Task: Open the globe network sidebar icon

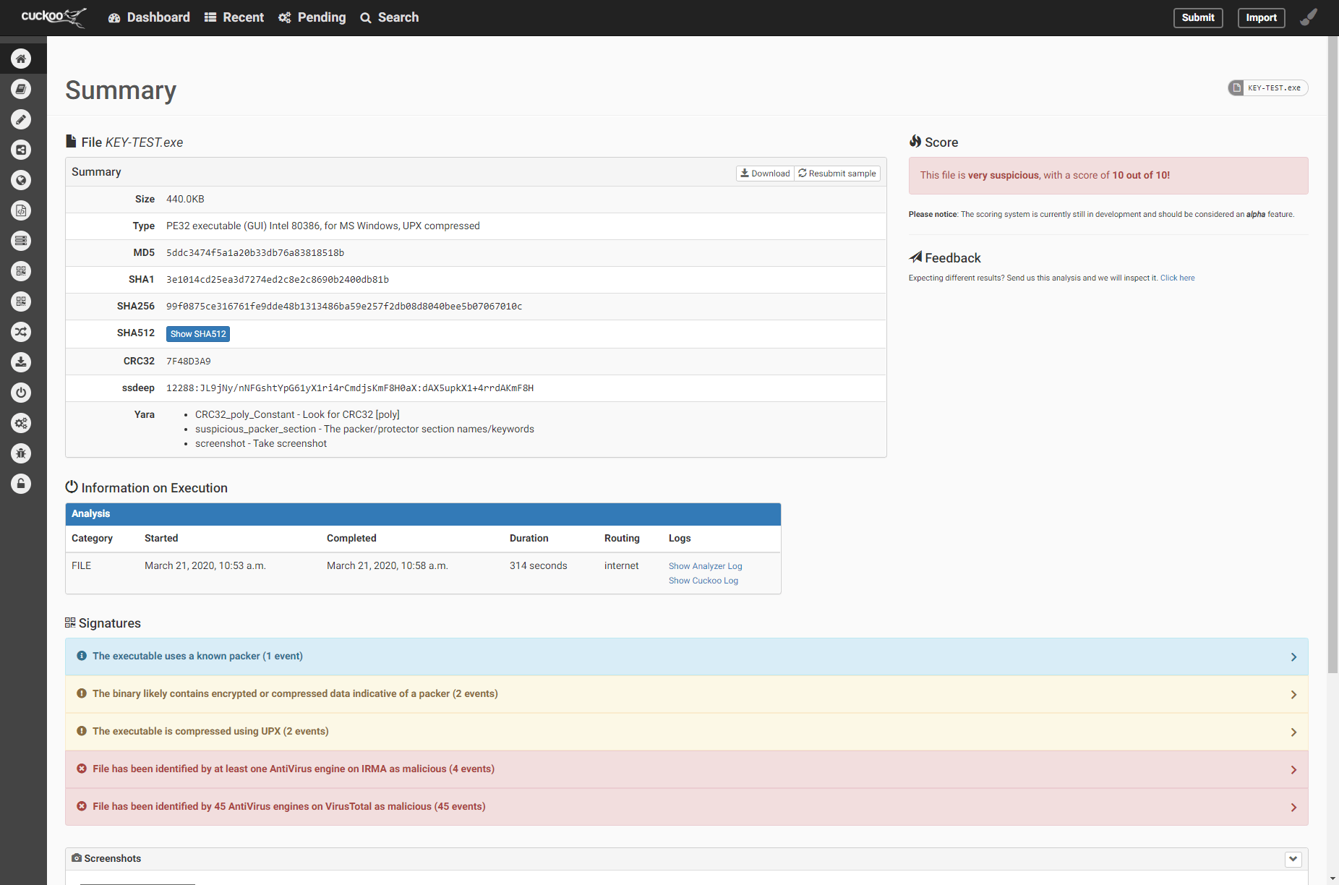Action: (21, 180)
